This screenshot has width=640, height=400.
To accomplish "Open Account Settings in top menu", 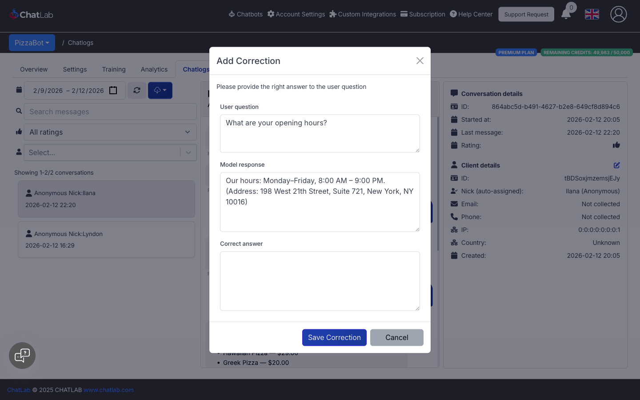I will [x=296, y=14].
